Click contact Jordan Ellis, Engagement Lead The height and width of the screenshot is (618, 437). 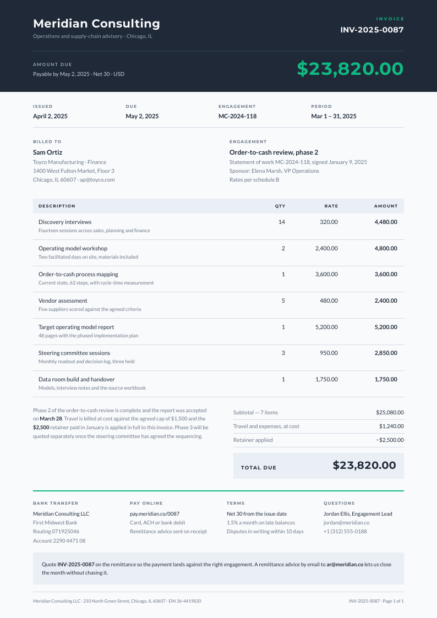358,514
